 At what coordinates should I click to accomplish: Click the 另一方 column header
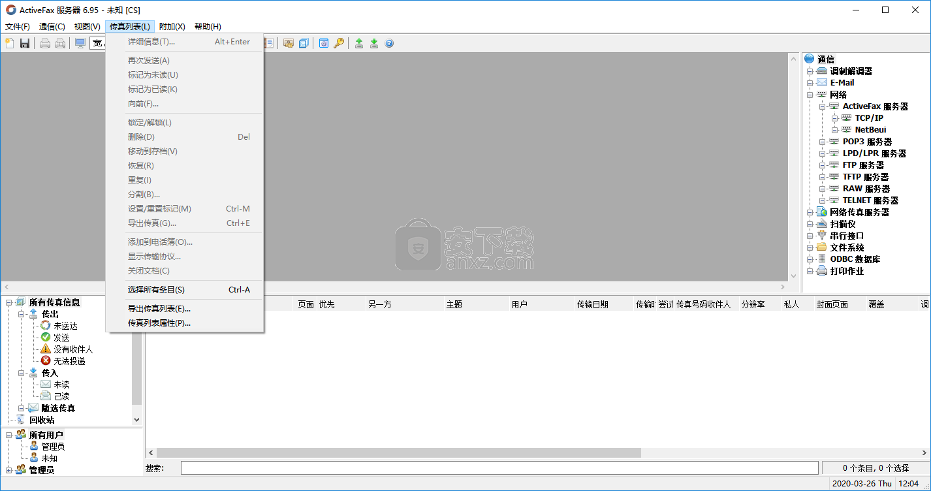[x=405, y=304]
